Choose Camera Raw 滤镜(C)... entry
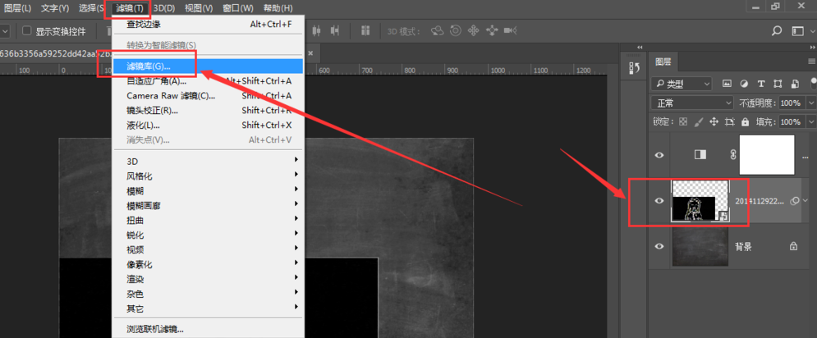The image size is (817, 338). coord(209,96)
